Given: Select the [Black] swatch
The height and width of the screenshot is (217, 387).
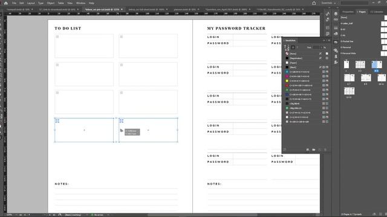Looking at the screenshot, I should tap(307, 67).
